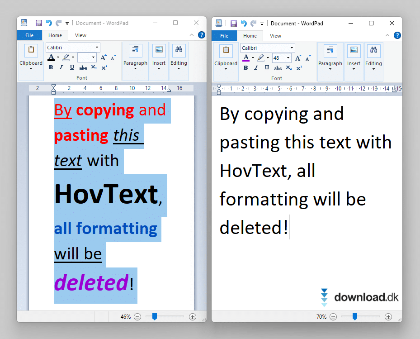Open highlight color arrow in left window

coord(73,57)
